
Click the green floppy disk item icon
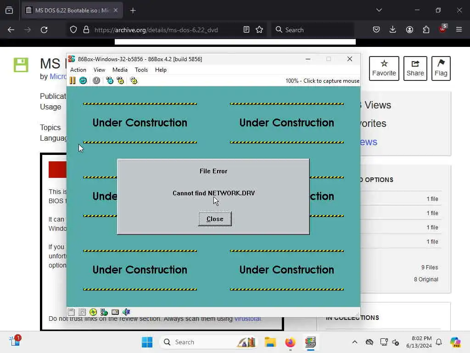pyautogui.click(x=21, y=65)
